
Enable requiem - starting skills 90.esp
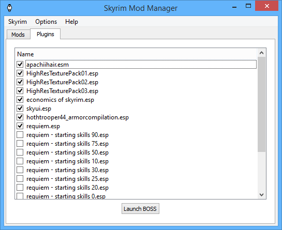click(20, 135)
